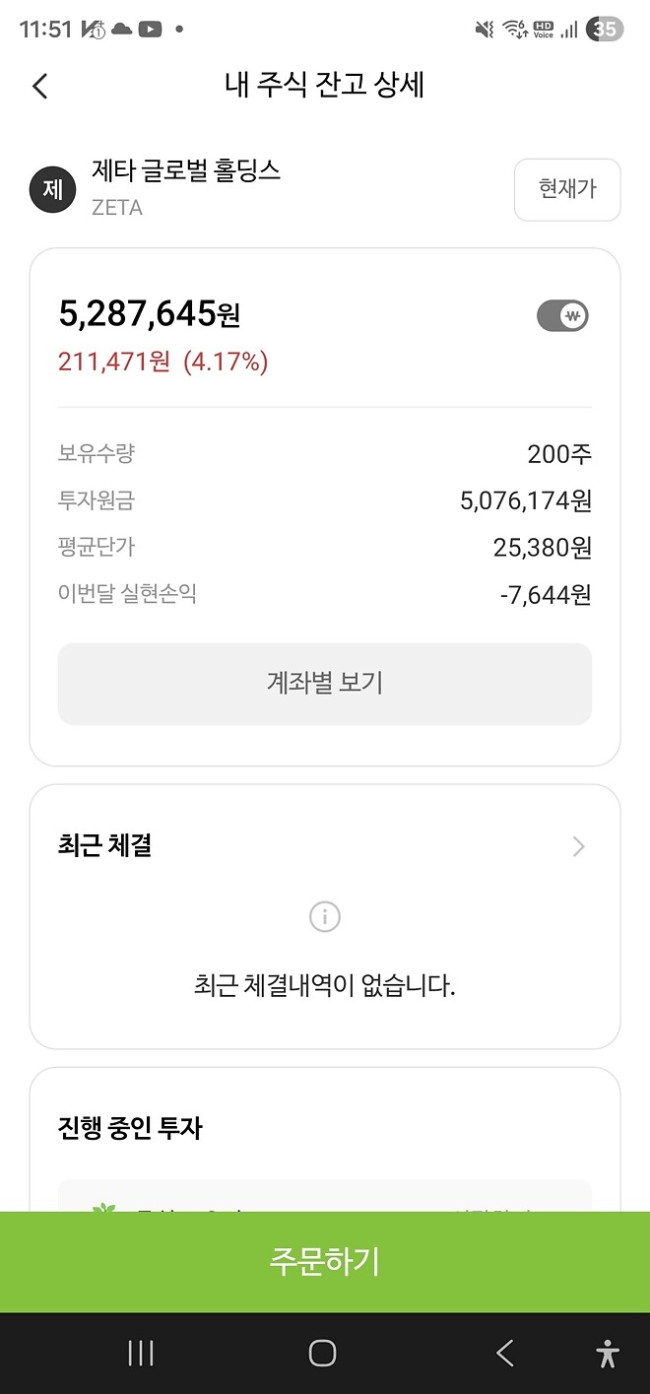The width and height of the screenshot is (650, 1394).
Task: Tap the 현재가 button
Action: pos(567,189)
